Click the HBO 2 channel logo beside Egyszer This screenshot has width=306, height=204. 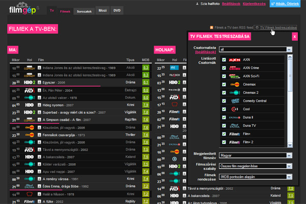pyautogui.click(x=30, y=82)
